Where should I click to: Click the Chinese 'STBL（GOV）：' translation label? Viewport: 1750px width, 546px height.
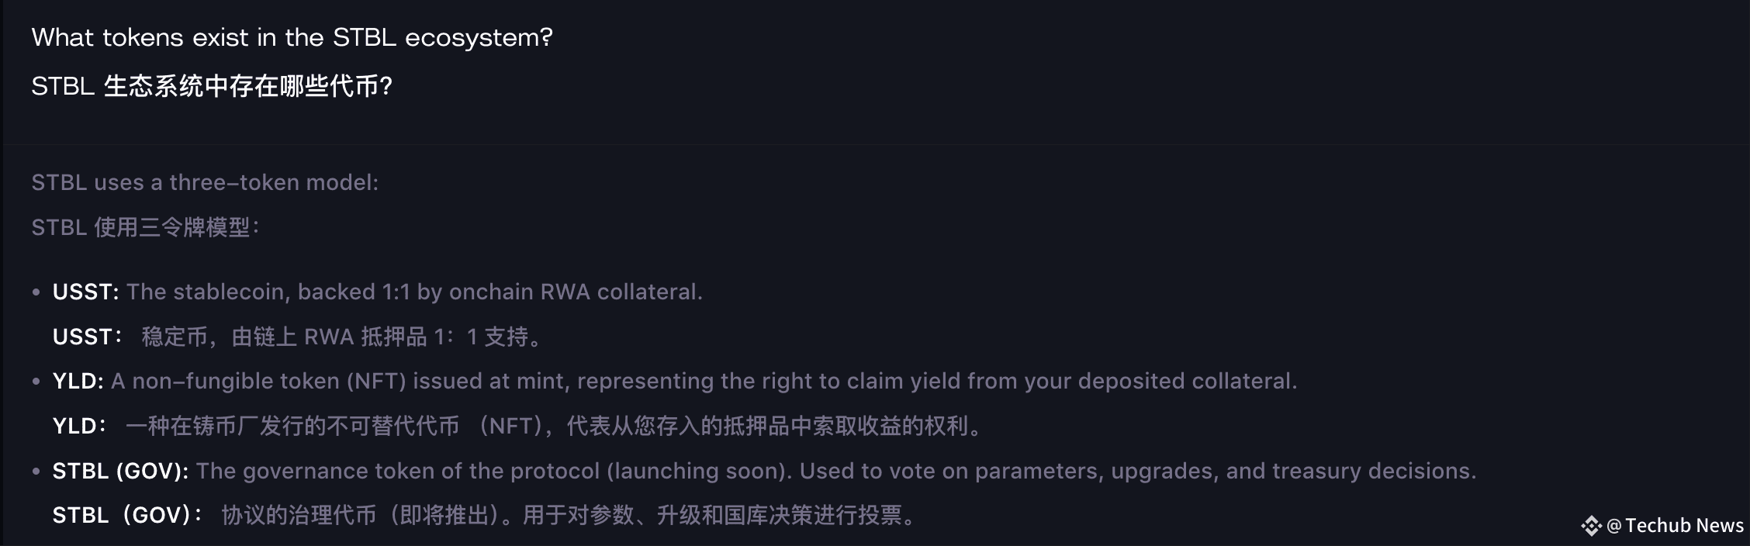click(x=127, y=515)
